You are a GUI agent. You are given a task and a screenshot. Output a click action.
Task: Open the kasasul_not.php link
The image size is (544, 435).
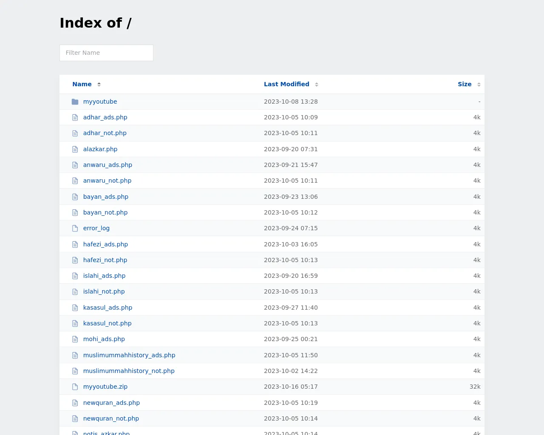(107, 323)
